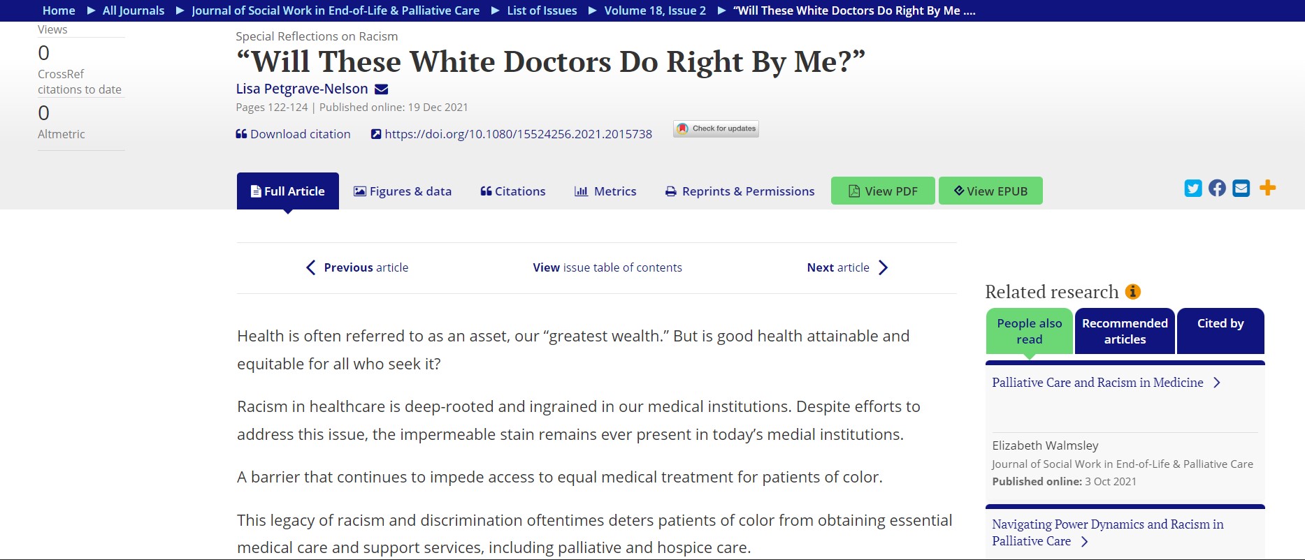The height and width of the screenshot is (560, 1305).
Task: Click the Facebook share icon
Action: coord(1217,189)
